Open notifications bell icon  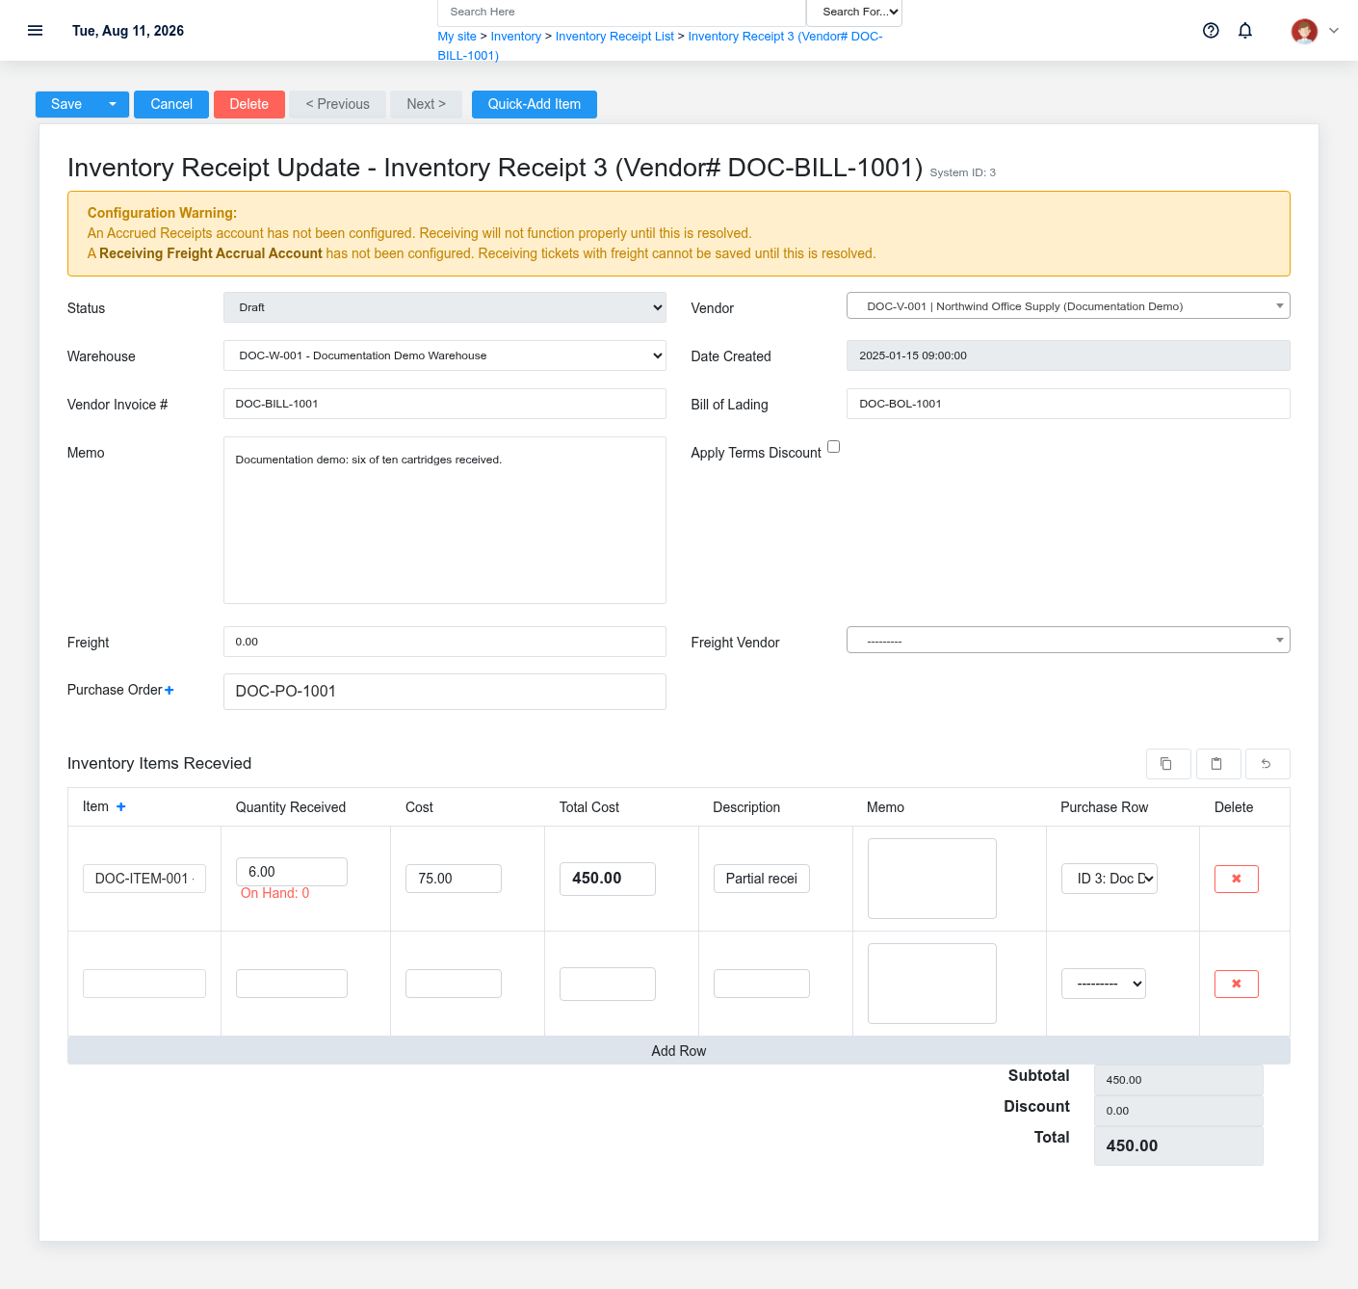coord(1245,31)
